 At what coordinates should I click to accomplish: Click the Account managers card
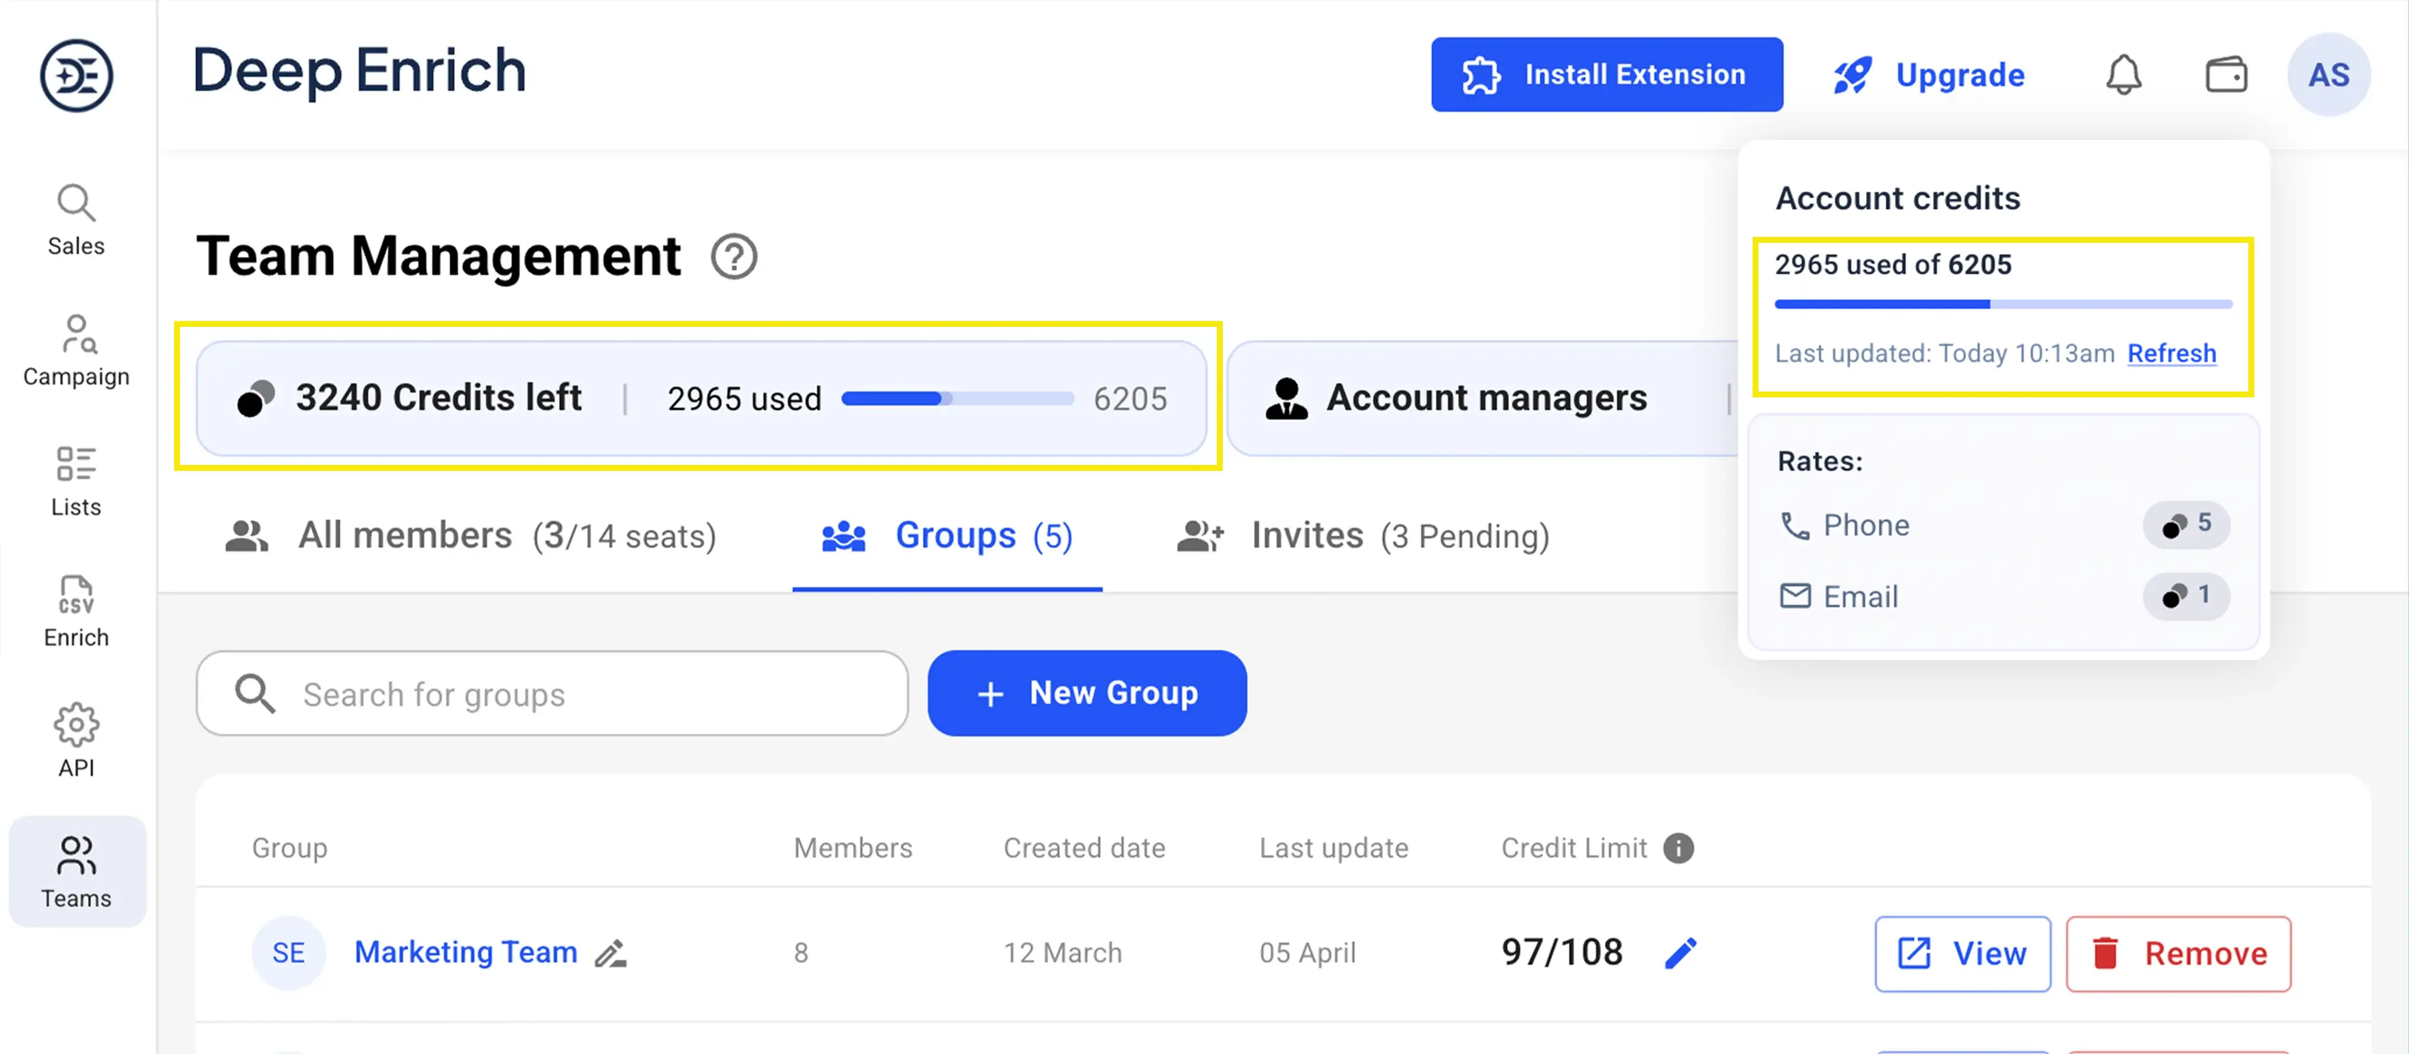pyautogui.click(x=1482, y=398)
